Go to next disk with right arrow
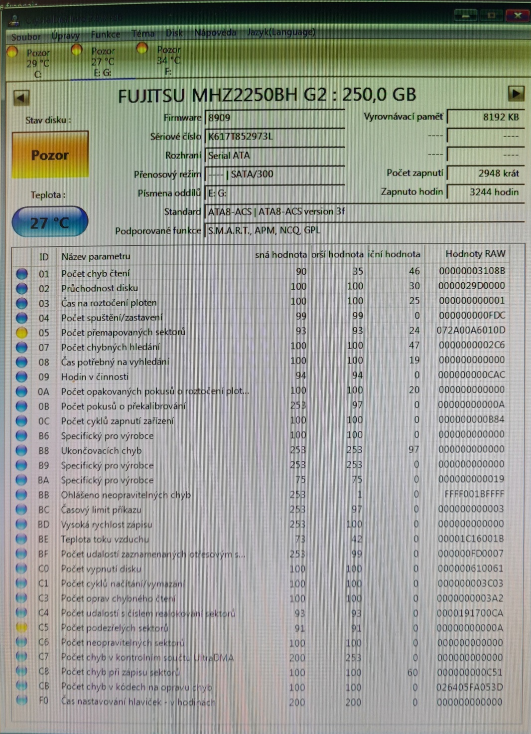The width and height of the screenshot is (531, 734). pos(516,93)
